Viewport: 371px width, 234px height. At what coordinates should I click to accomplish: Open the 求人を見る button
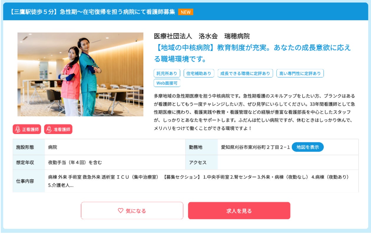(x=239, y=210)
